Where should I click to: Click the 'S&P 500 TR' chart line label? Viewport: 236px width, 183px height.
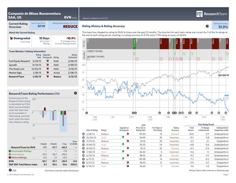click(223, 75)
